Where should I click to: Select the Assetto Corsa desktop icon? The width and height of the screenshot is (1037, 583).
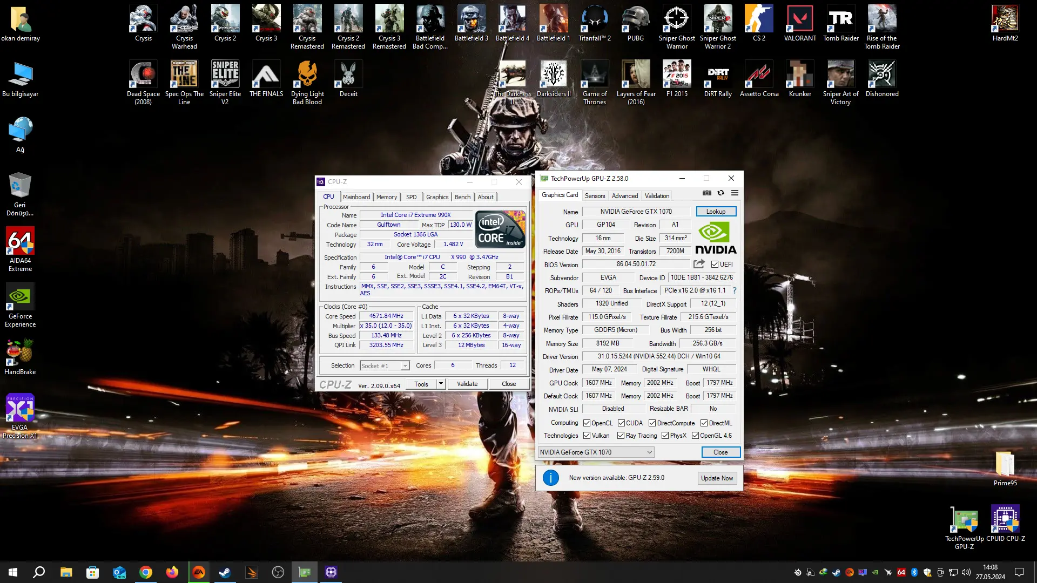(x=759, y=79)
